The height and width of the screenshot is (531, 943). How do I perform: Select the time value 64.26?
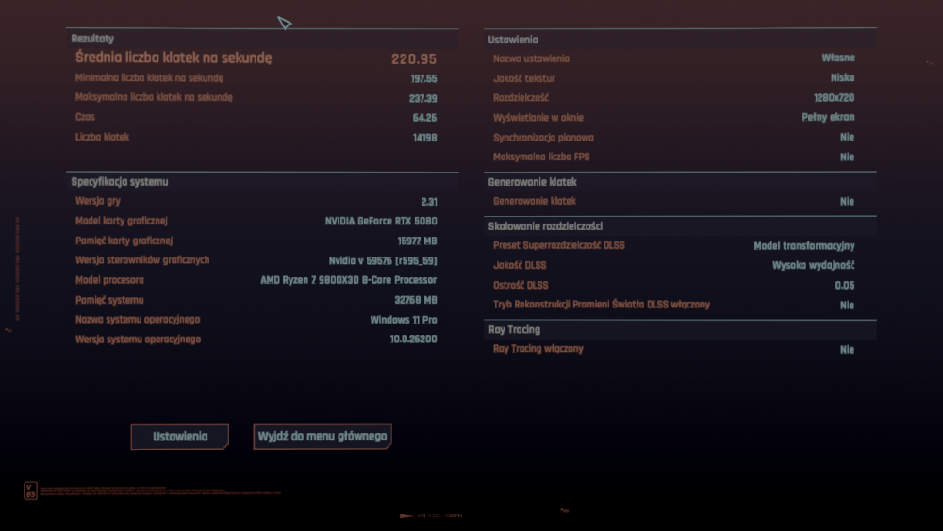[424, 118]
